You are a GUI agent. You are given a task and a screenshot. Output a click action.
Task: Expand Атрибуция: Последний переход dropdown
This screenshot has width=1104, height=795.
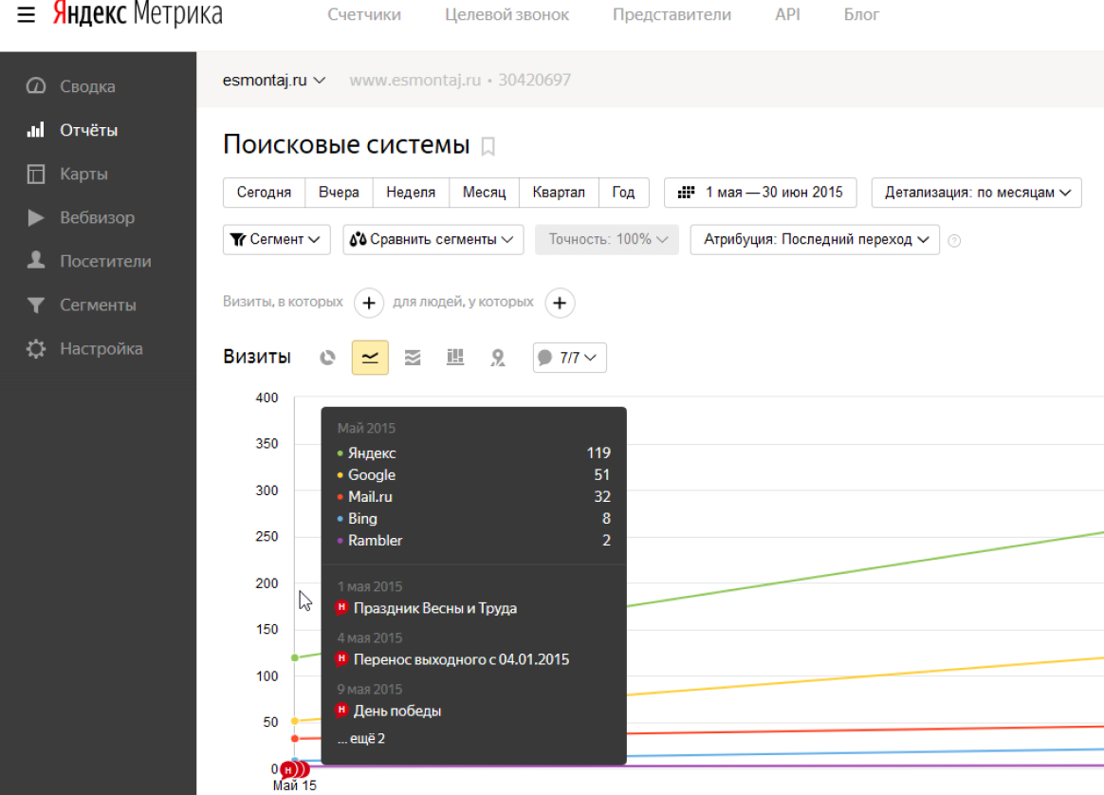[815, 239]
